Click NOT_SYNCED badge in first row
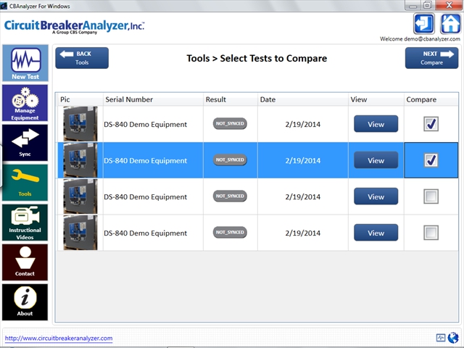The image size is (464, 348). [230, 124]
